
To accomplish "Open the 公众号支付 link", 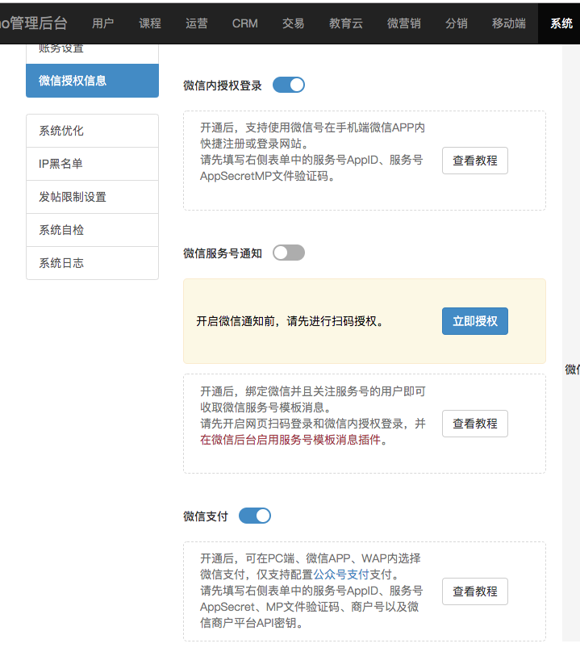I will tap(341, 575).
